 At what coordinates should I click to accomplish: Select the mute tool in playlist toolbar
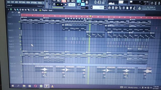23,10
